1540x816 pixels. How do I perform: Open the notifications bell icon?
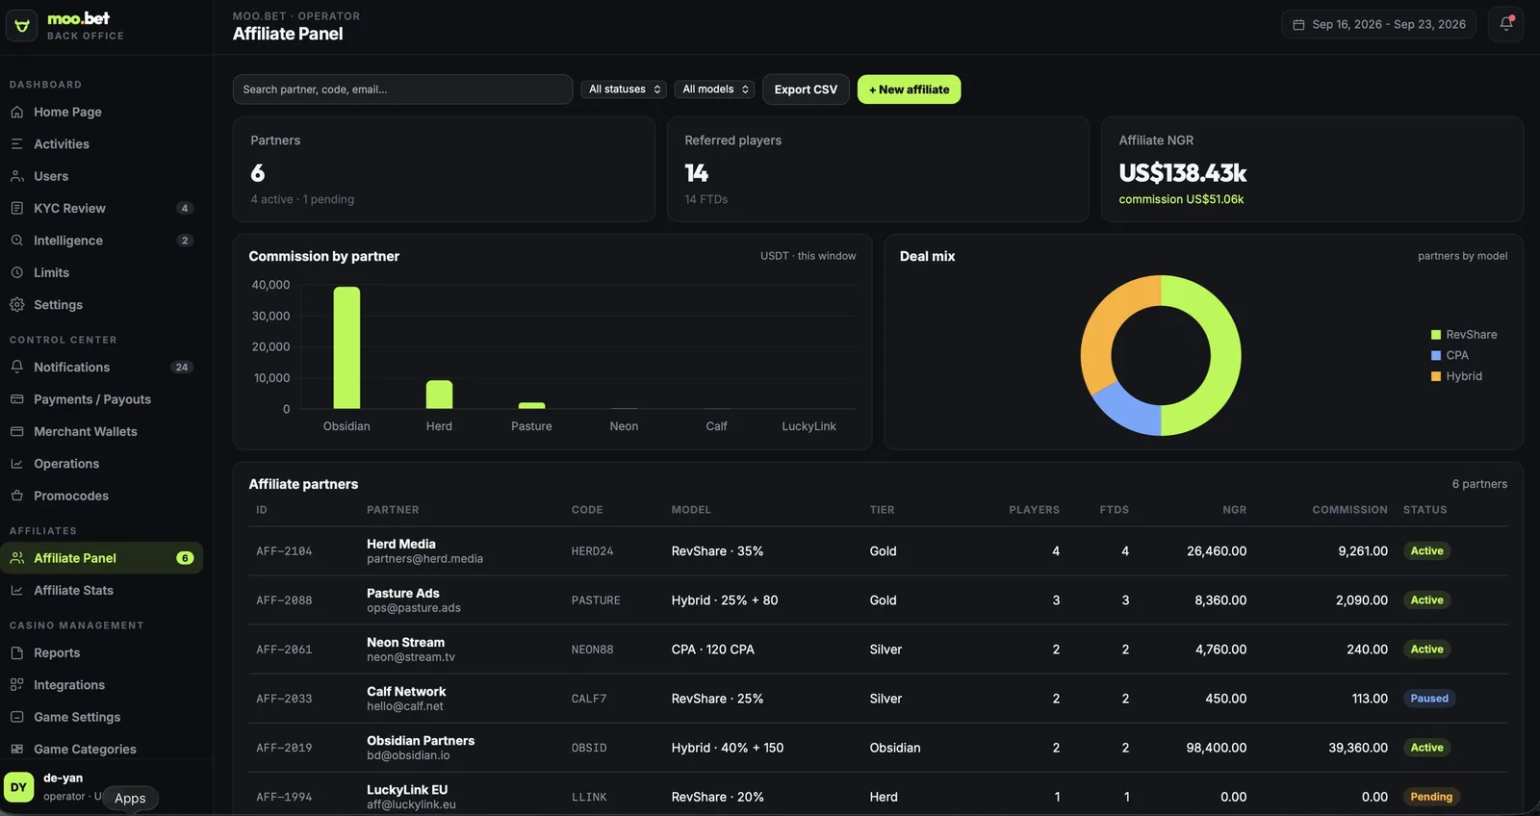1505,24
